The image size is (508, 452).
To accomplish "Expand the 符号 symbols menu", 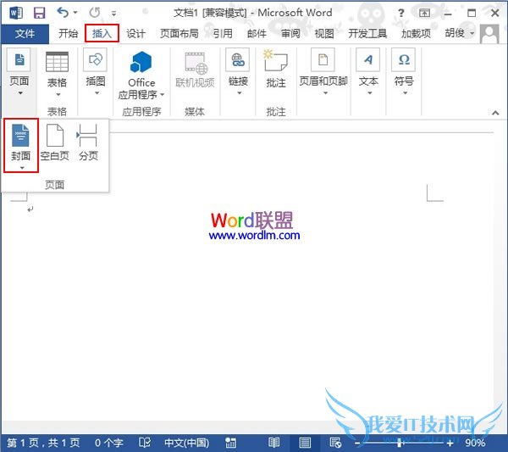I will [x=404, y=72].
